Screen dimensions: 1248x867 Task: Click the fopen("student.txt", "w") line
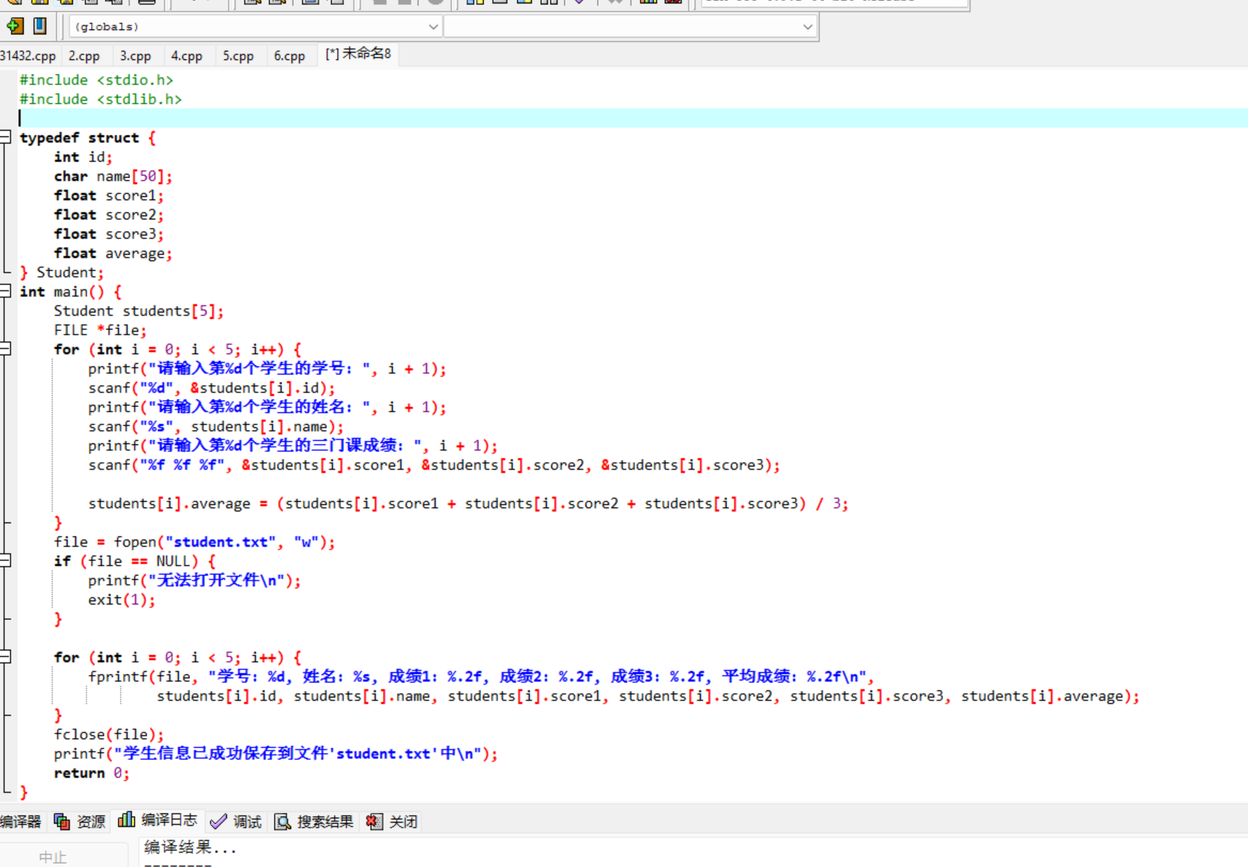point(194,542)
